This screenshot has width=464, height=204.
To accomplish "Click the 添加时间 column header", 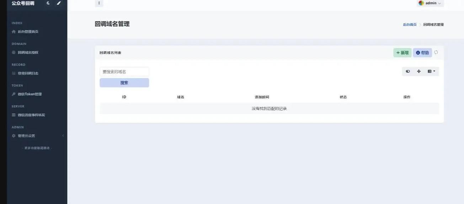I will click(262, 97).
